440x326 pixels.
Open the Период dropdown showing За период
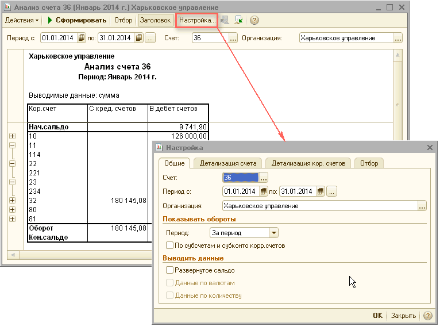(273, 233)
